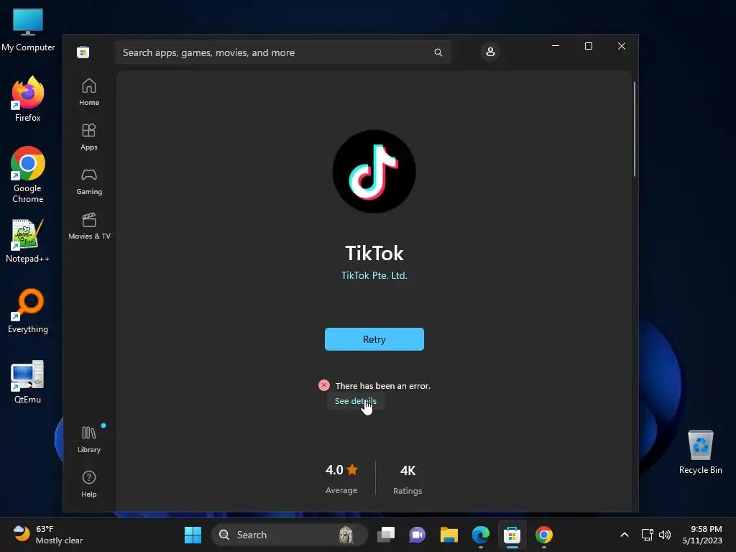This screenshot has width=736, height=552.
Task: Select the Everything desktop shortcut
Action: pos(28,311)
